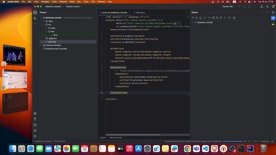Collapse the src folder
The height and width of the screenshot is (155, 276).
pyautogui.click(x=44, y=25)
